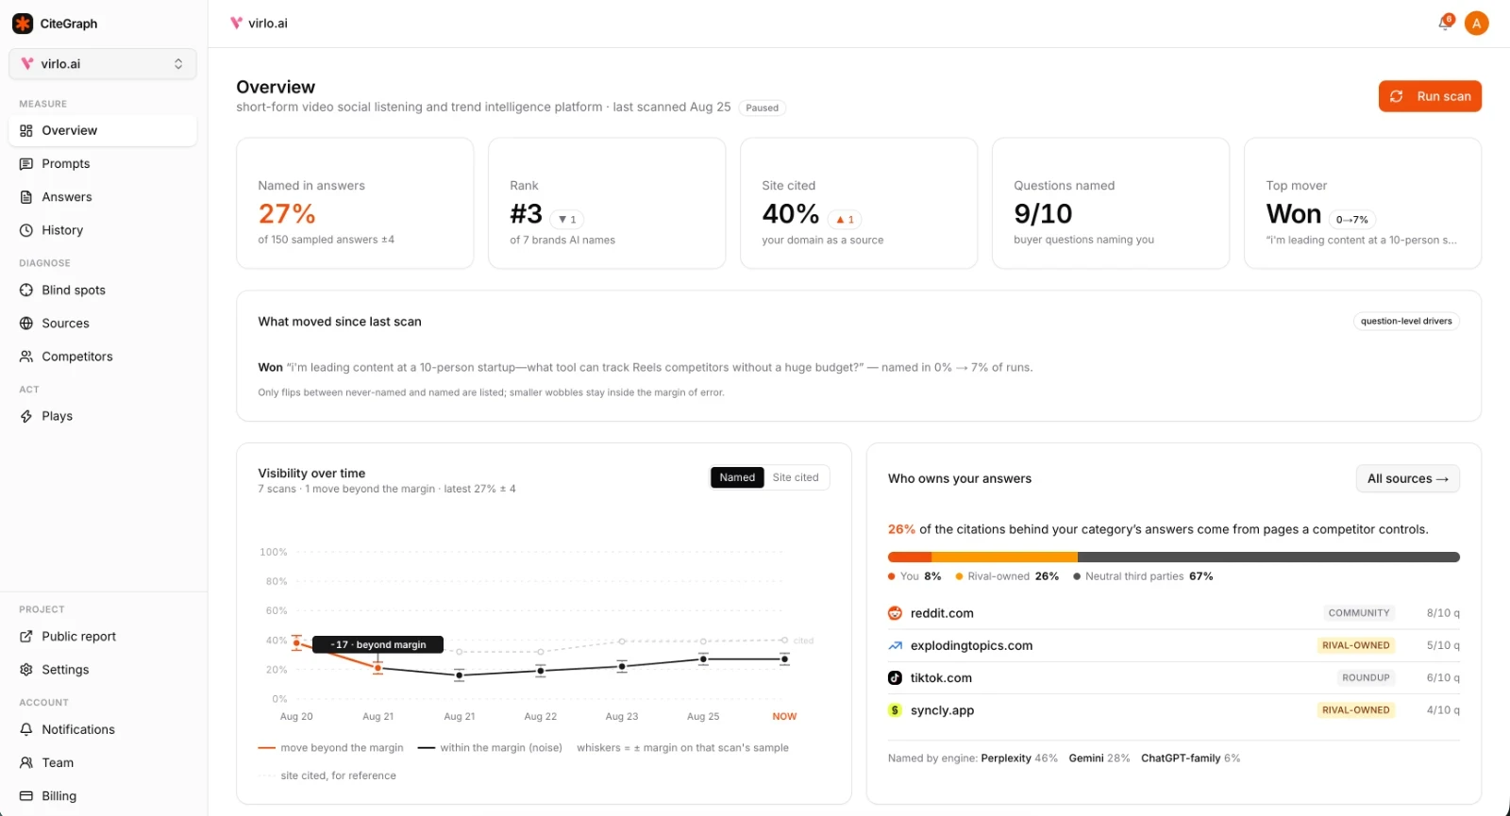Screen dimensions: 1510x816
Task: Open All sources arrow button
Action: [1407, 478]
